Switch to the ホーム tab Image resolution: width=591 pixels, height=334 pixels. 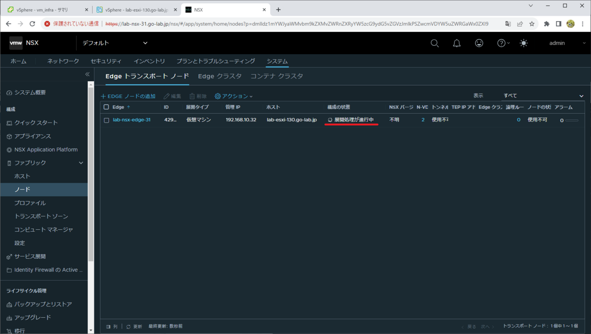point(19,61)
